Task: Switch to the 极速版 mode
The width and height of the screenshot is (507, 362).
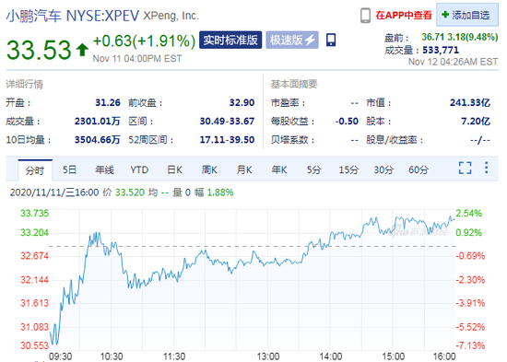Action: coord(292,41)
